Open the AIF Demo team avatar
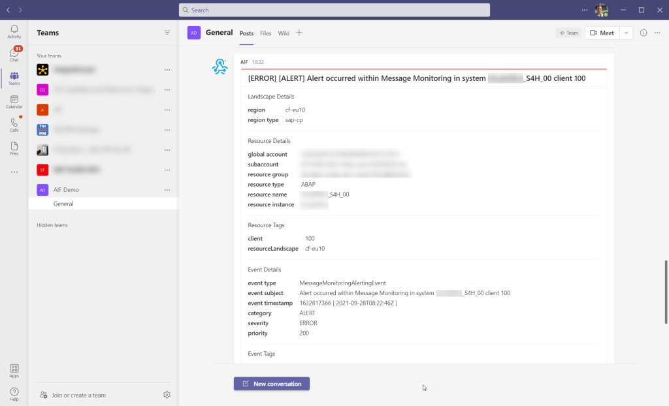Image resolution: width=669 pixels, height=406 pixels. [x=42, y=190]
